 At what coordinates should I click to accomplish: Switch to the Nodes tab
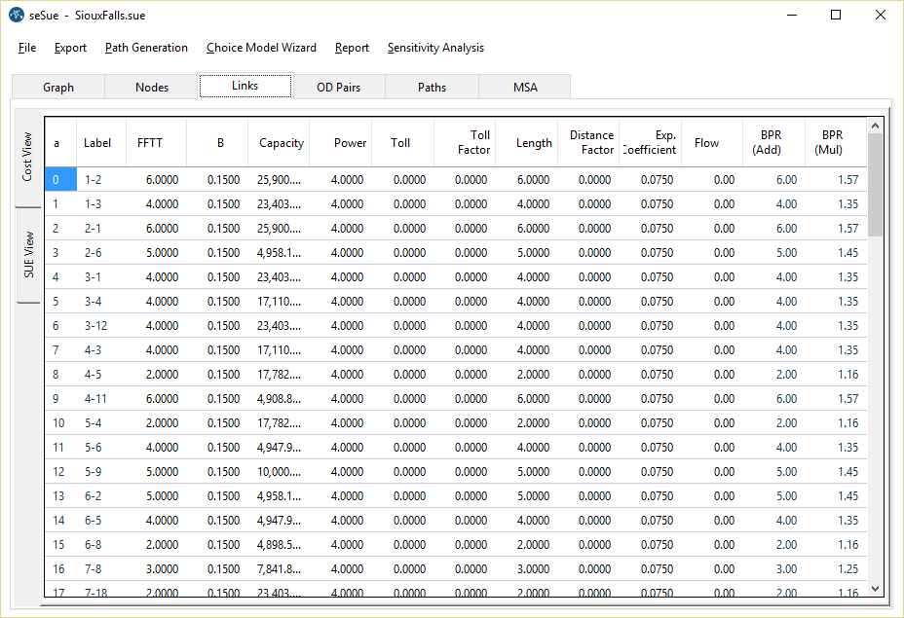coord(152,88)
